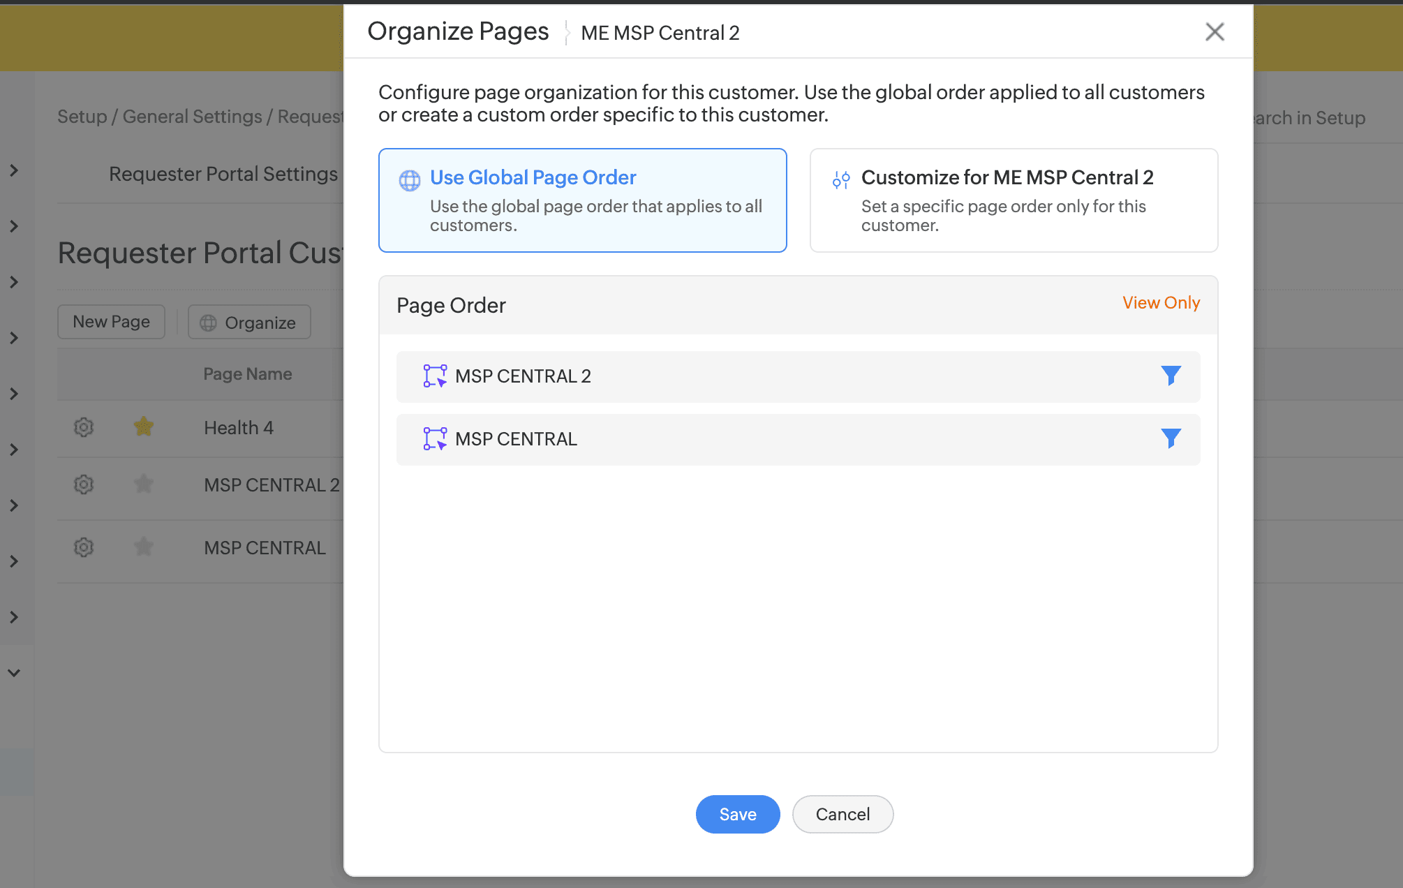This screenshot has height=888, width=1403.
Task: Expand the first sidebar chevron
Action: [14, 170]
